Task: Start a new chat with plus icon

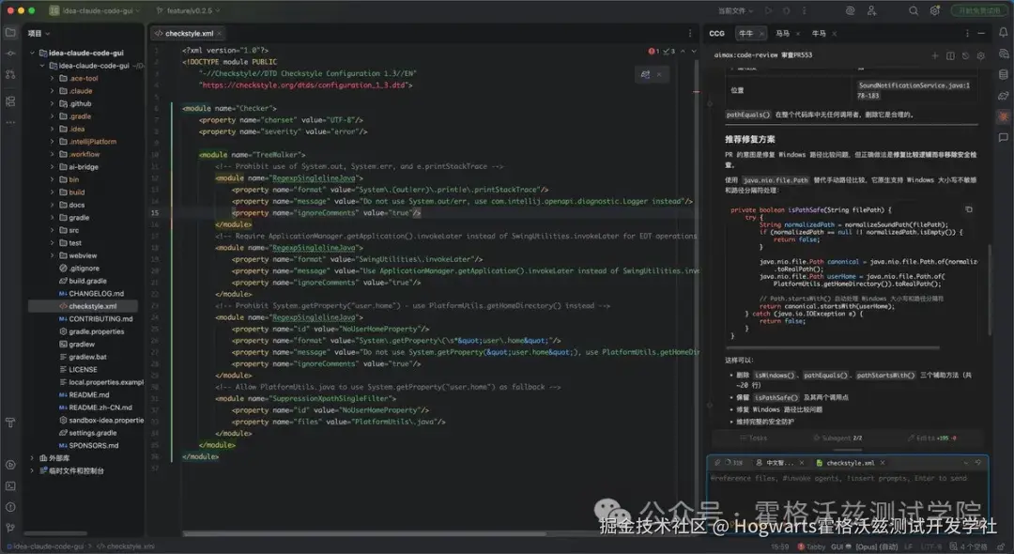Action: click(934, 55)
